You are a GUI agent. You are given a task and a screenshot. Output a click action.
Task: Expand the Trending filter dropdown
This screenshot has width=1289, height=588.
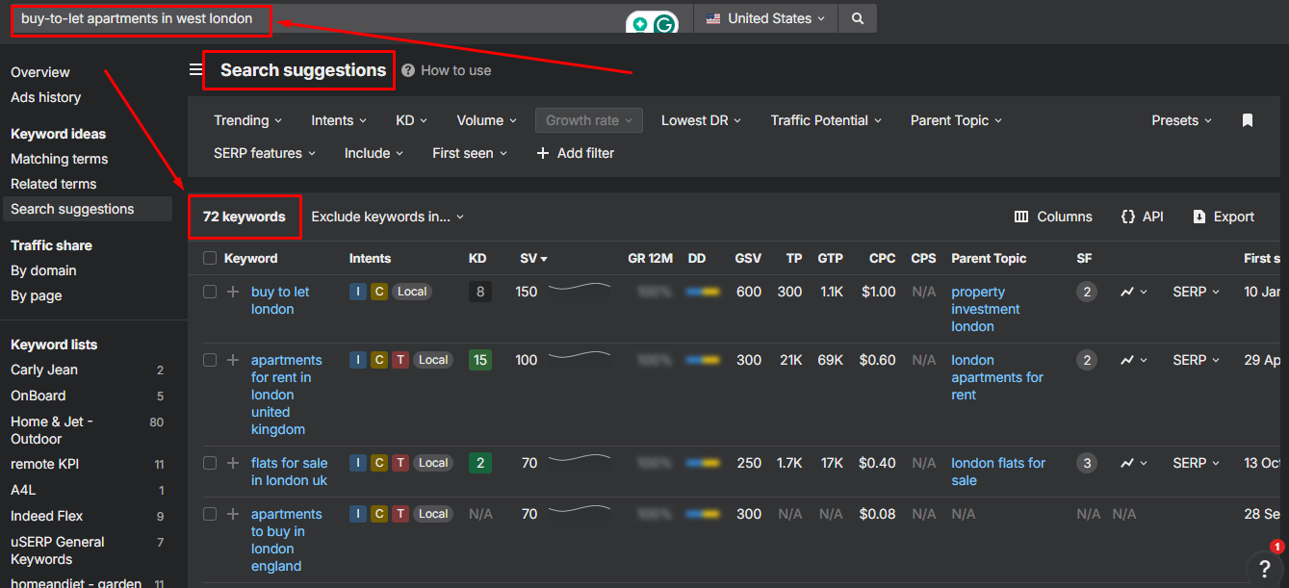[247, 120]
